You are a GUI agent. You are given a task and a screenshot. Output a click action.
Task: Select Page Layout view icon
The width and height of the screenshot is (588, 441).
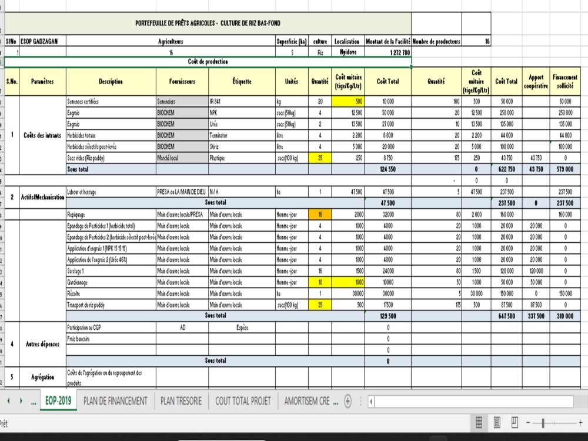497,422
